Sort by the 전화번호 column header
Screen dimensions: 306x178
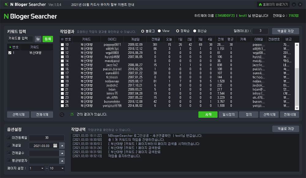tap(274, 39)
